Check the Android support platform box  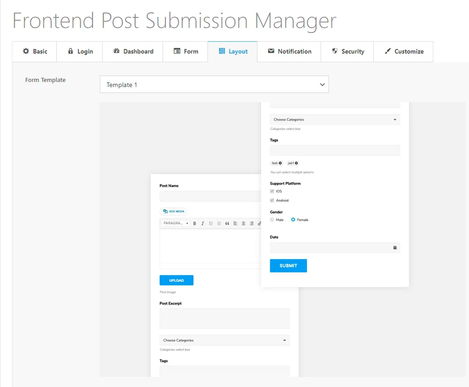coord(272,201)
